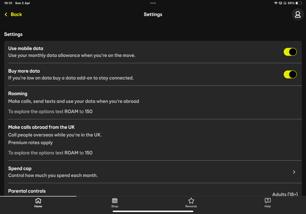
Task: Switch to the Shop tab label
Action: point(115,206)
